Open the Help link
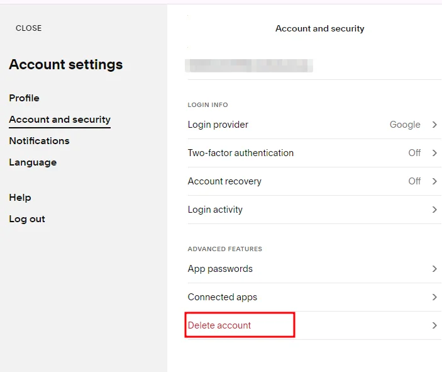 point(20,198)
